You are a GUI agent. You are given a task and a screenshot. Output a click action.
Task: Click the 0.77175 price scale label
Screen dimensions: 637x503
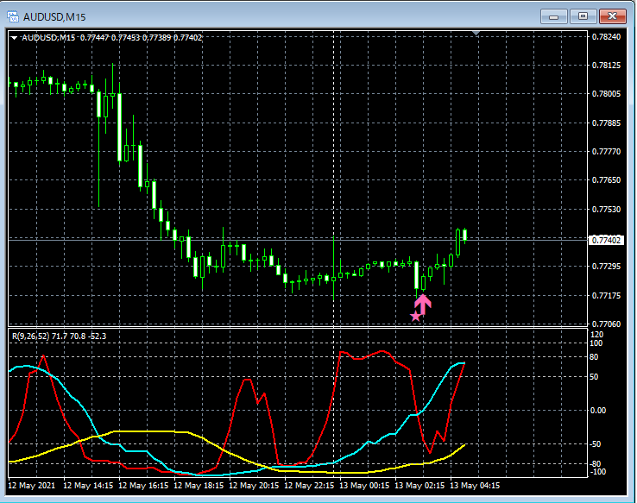tap(606, 296)
